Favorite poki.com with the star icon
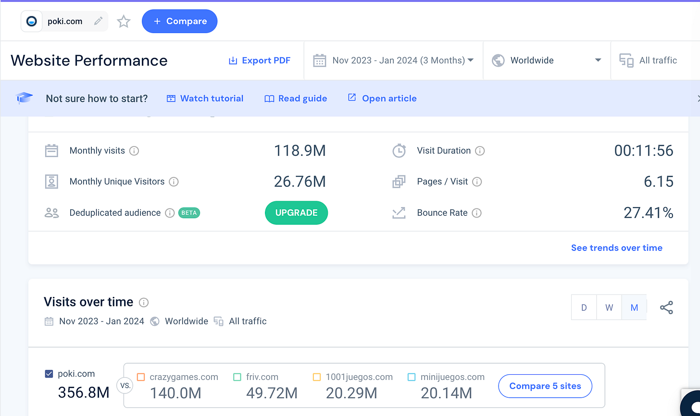 (x=124, y=22)
